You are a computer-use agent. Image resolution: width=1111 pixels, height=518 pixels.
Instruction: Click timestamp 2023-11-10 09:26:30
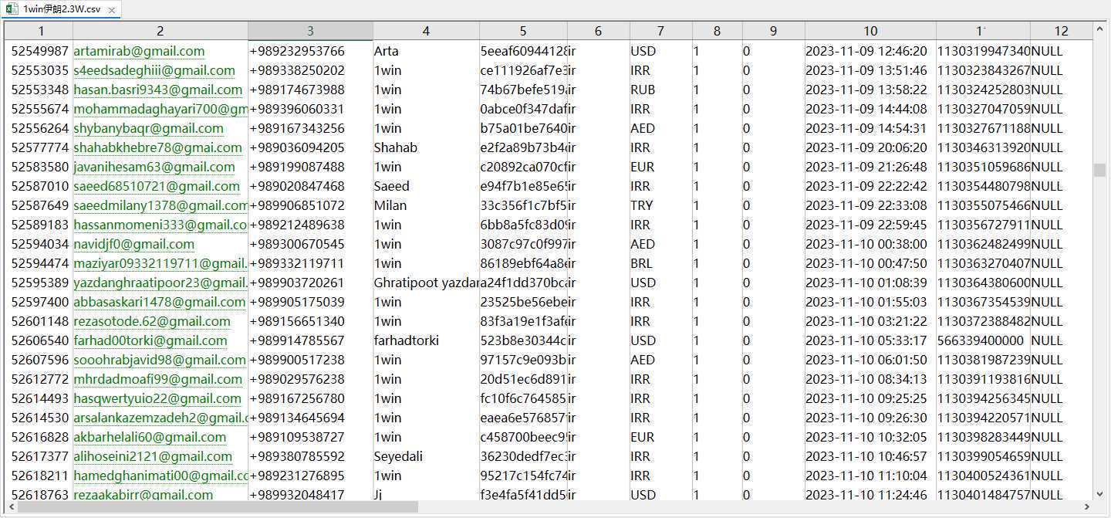tap(870, 418)
